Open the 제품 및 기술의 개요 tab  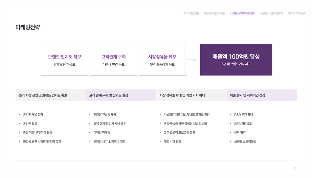point(214,13)
